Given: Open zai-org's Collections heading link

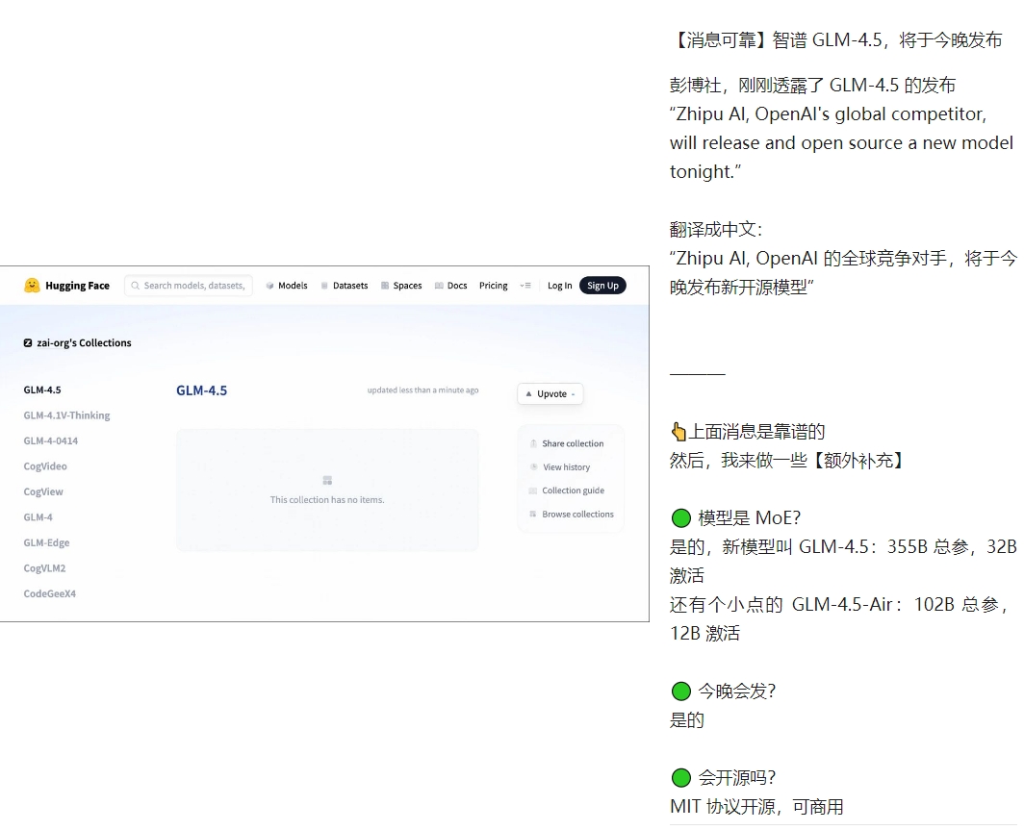Looking at the screenshot, I should click(x=84, y=343).
